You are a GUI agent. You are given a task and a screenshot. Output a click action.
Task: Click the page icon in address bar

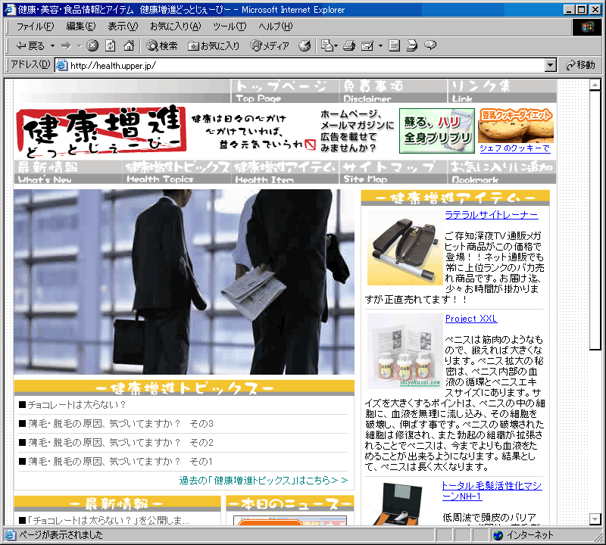point(62,65)
